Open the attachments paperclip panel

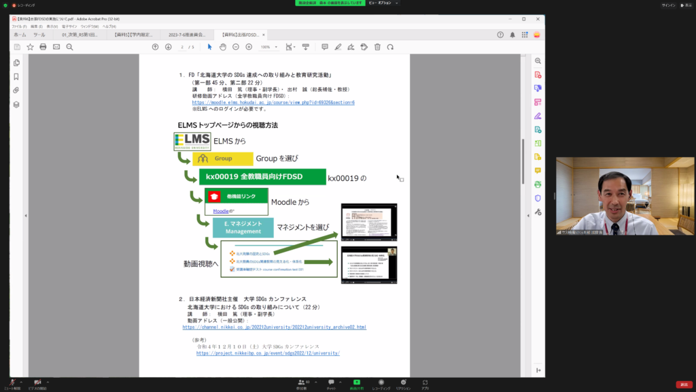pos(16,91)
